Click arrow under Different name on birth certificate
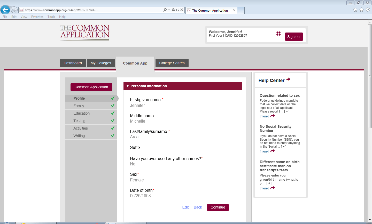Viewport: 372px width, 224px height. (273, 188)
